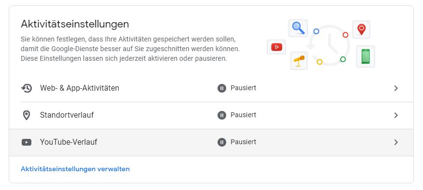Click the large clock history illustration

point(328,45)
